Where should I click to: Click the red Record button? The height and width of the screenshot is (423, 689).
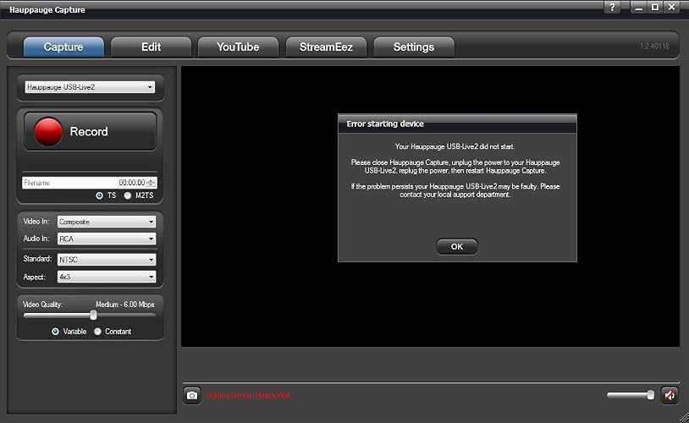point(90,131)
